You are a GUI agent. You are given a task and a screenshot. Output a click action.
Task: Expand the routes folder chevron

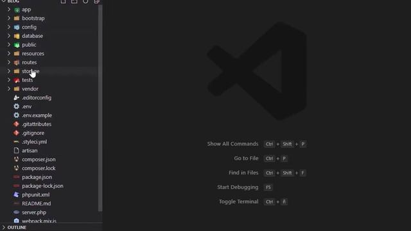9,62
